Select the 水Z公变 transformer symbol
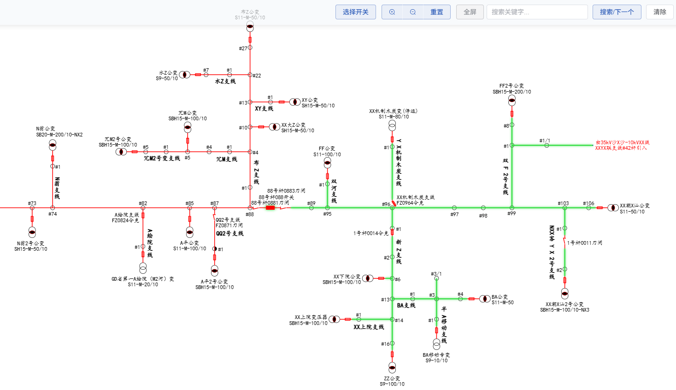Image resolution: width=676 pixels, height=390 pixels. pyautogui.click(x=185, y=75)
